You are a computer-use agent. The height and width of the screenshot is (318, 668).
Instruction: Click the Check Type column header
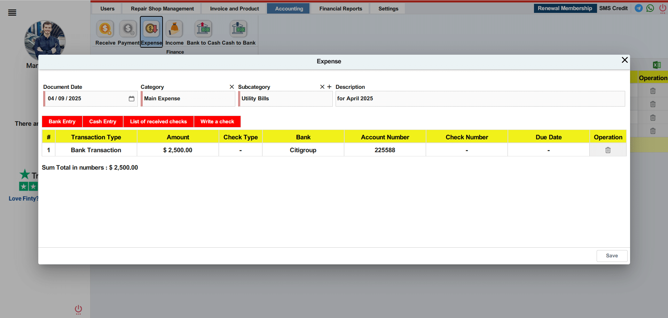click(241, 137)
